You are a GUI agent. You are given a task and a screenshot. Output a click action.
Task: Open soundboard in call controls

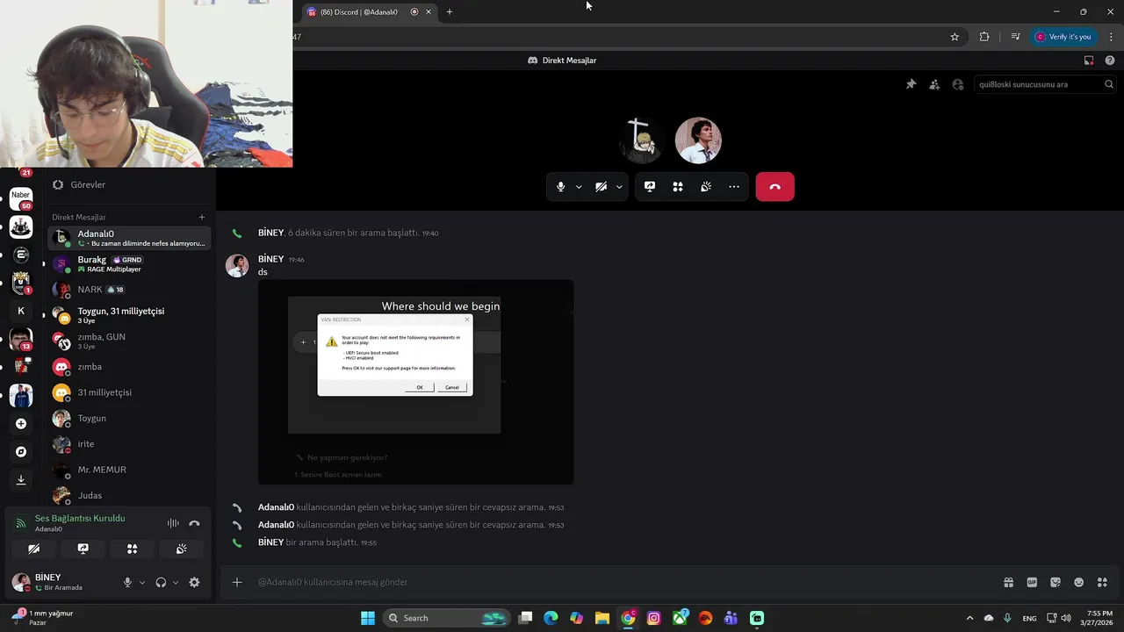tap(706, 187)
